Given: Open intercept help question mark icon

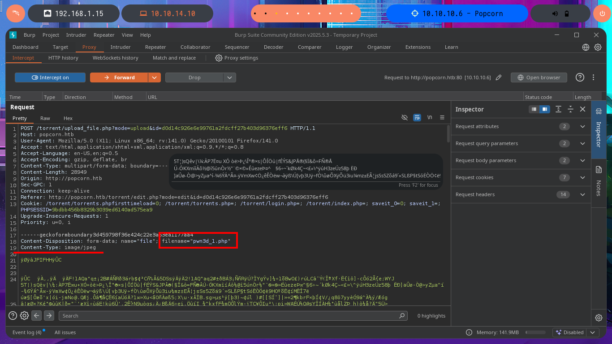Looking at the screenshot, I should 580,77.
